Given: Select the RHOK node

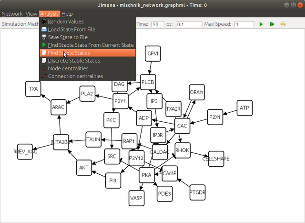Looking at the screenshot, I should (x=183, y=150).
